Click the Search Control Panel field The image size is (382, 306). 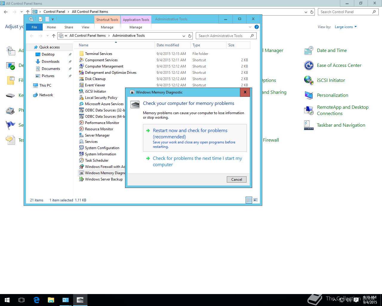point(349,12)
